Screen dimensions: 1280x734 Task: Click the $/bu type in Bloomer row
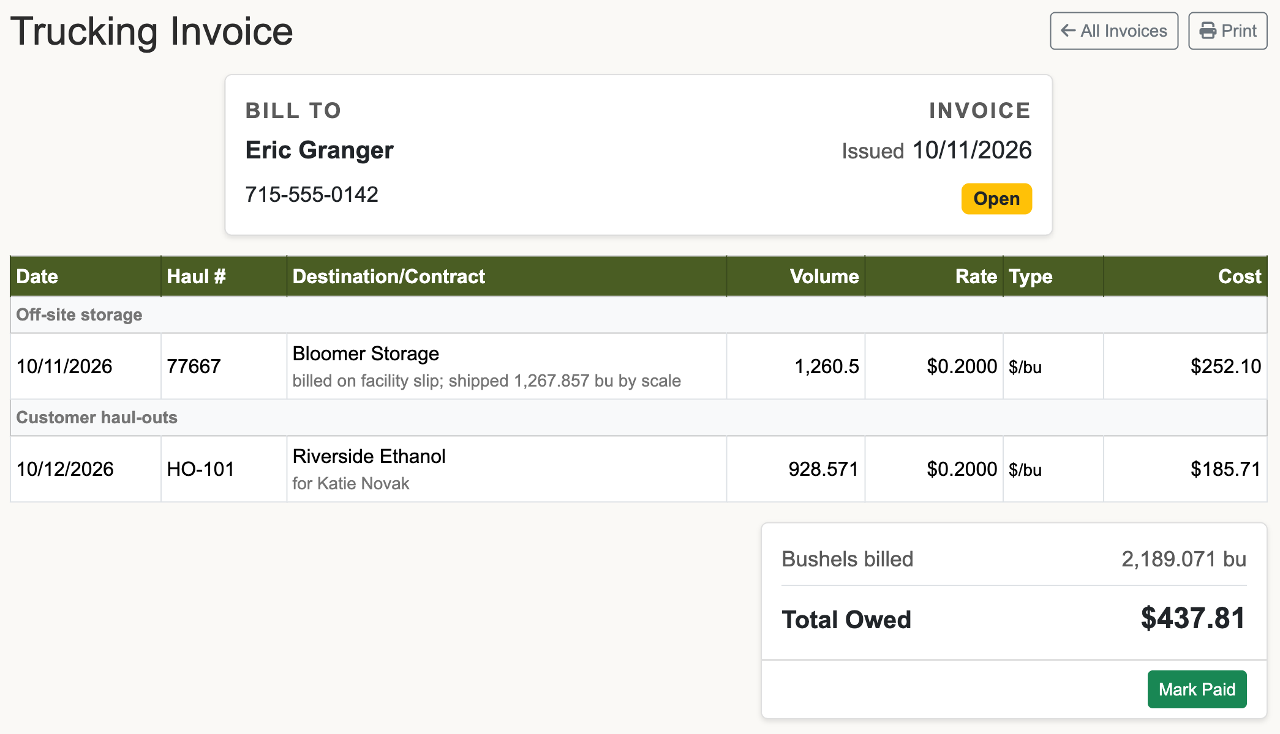[1025, 367]
